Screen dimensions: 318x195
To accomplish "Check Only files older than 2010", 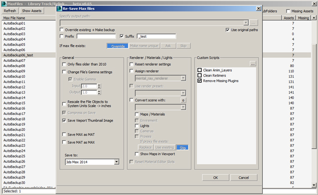I will click(64, 64).
